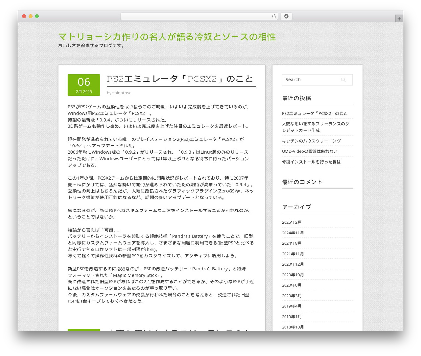Click the tagline おいしさを追求するブログです。
Image resolution: width=421 pixels, height=356 pixels.
tap(91, 46)
